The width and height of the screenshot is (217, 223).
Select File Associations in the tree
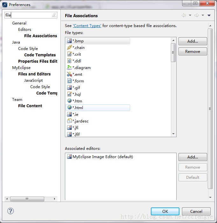click(40, 36)
